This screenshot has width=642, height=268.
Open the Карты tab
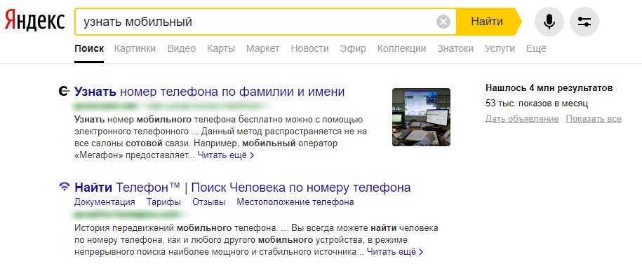click(x=221, y=48)
